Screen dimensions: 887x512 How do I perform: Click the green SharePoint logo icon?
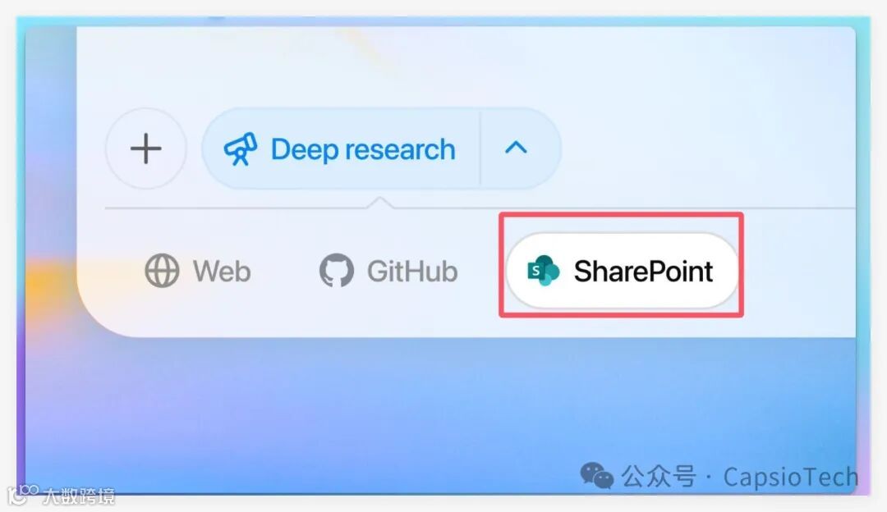coord(543,271)
